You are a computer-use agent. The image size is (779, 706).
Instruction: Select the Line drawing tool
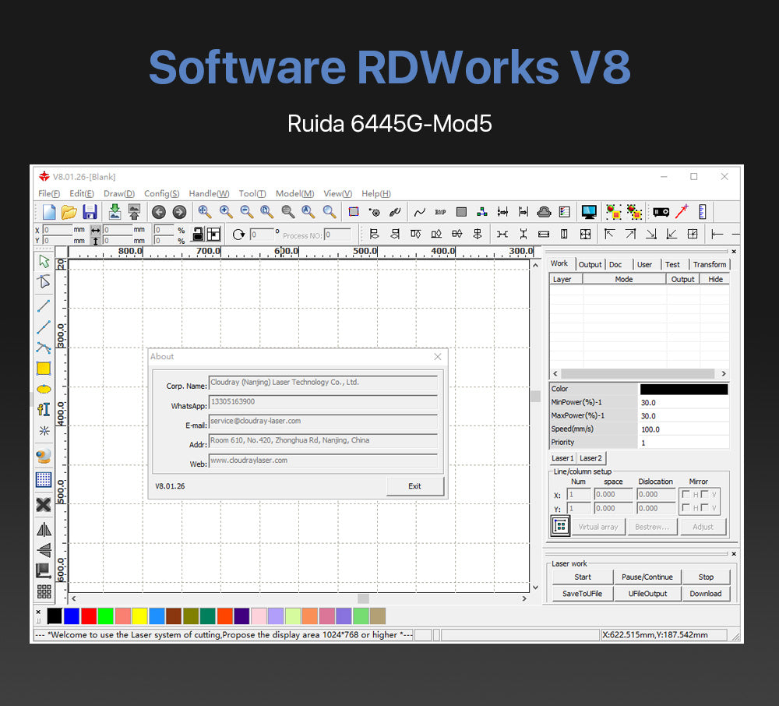point(44,305)
